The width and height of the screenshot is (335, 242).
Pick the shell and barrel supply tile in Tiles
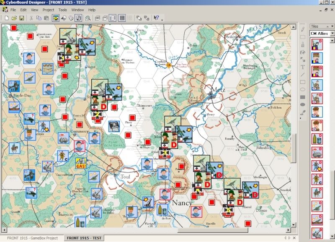point(317,139)
